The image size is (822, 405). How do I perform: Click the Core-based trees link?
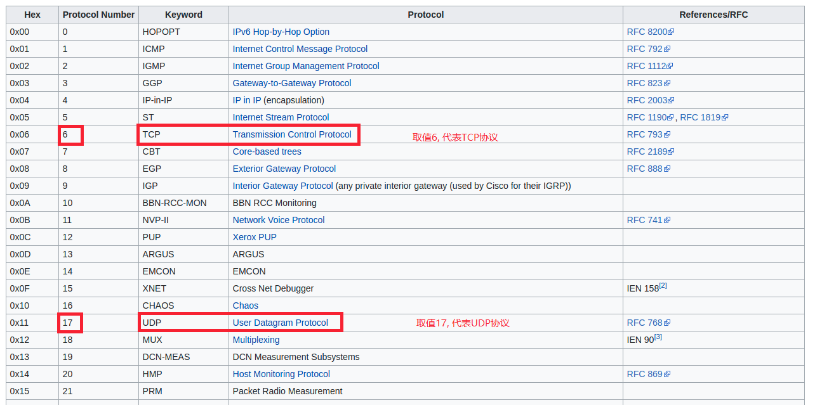coord(267,151)
